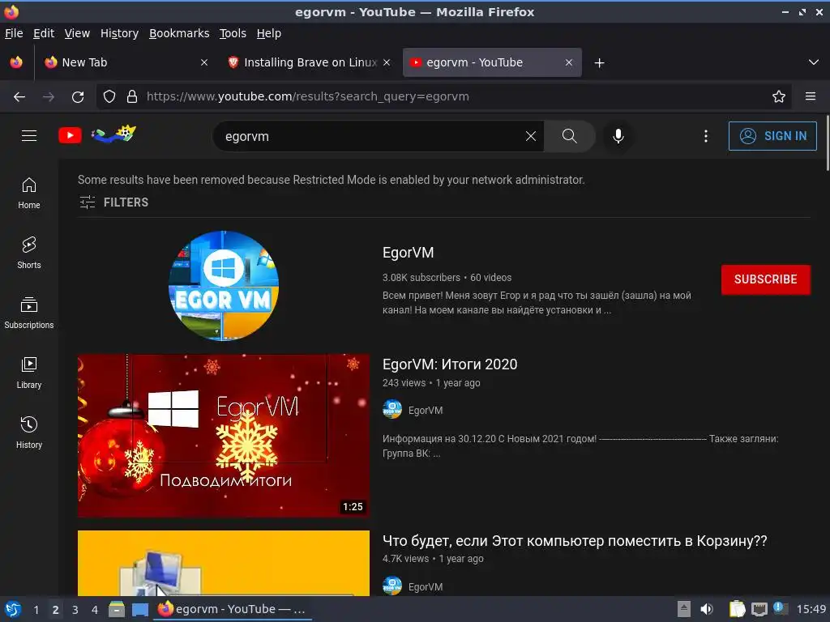Expand the list all tabs chevron
The width and height of the screenshot is (830, 622).
coord(814,62)
